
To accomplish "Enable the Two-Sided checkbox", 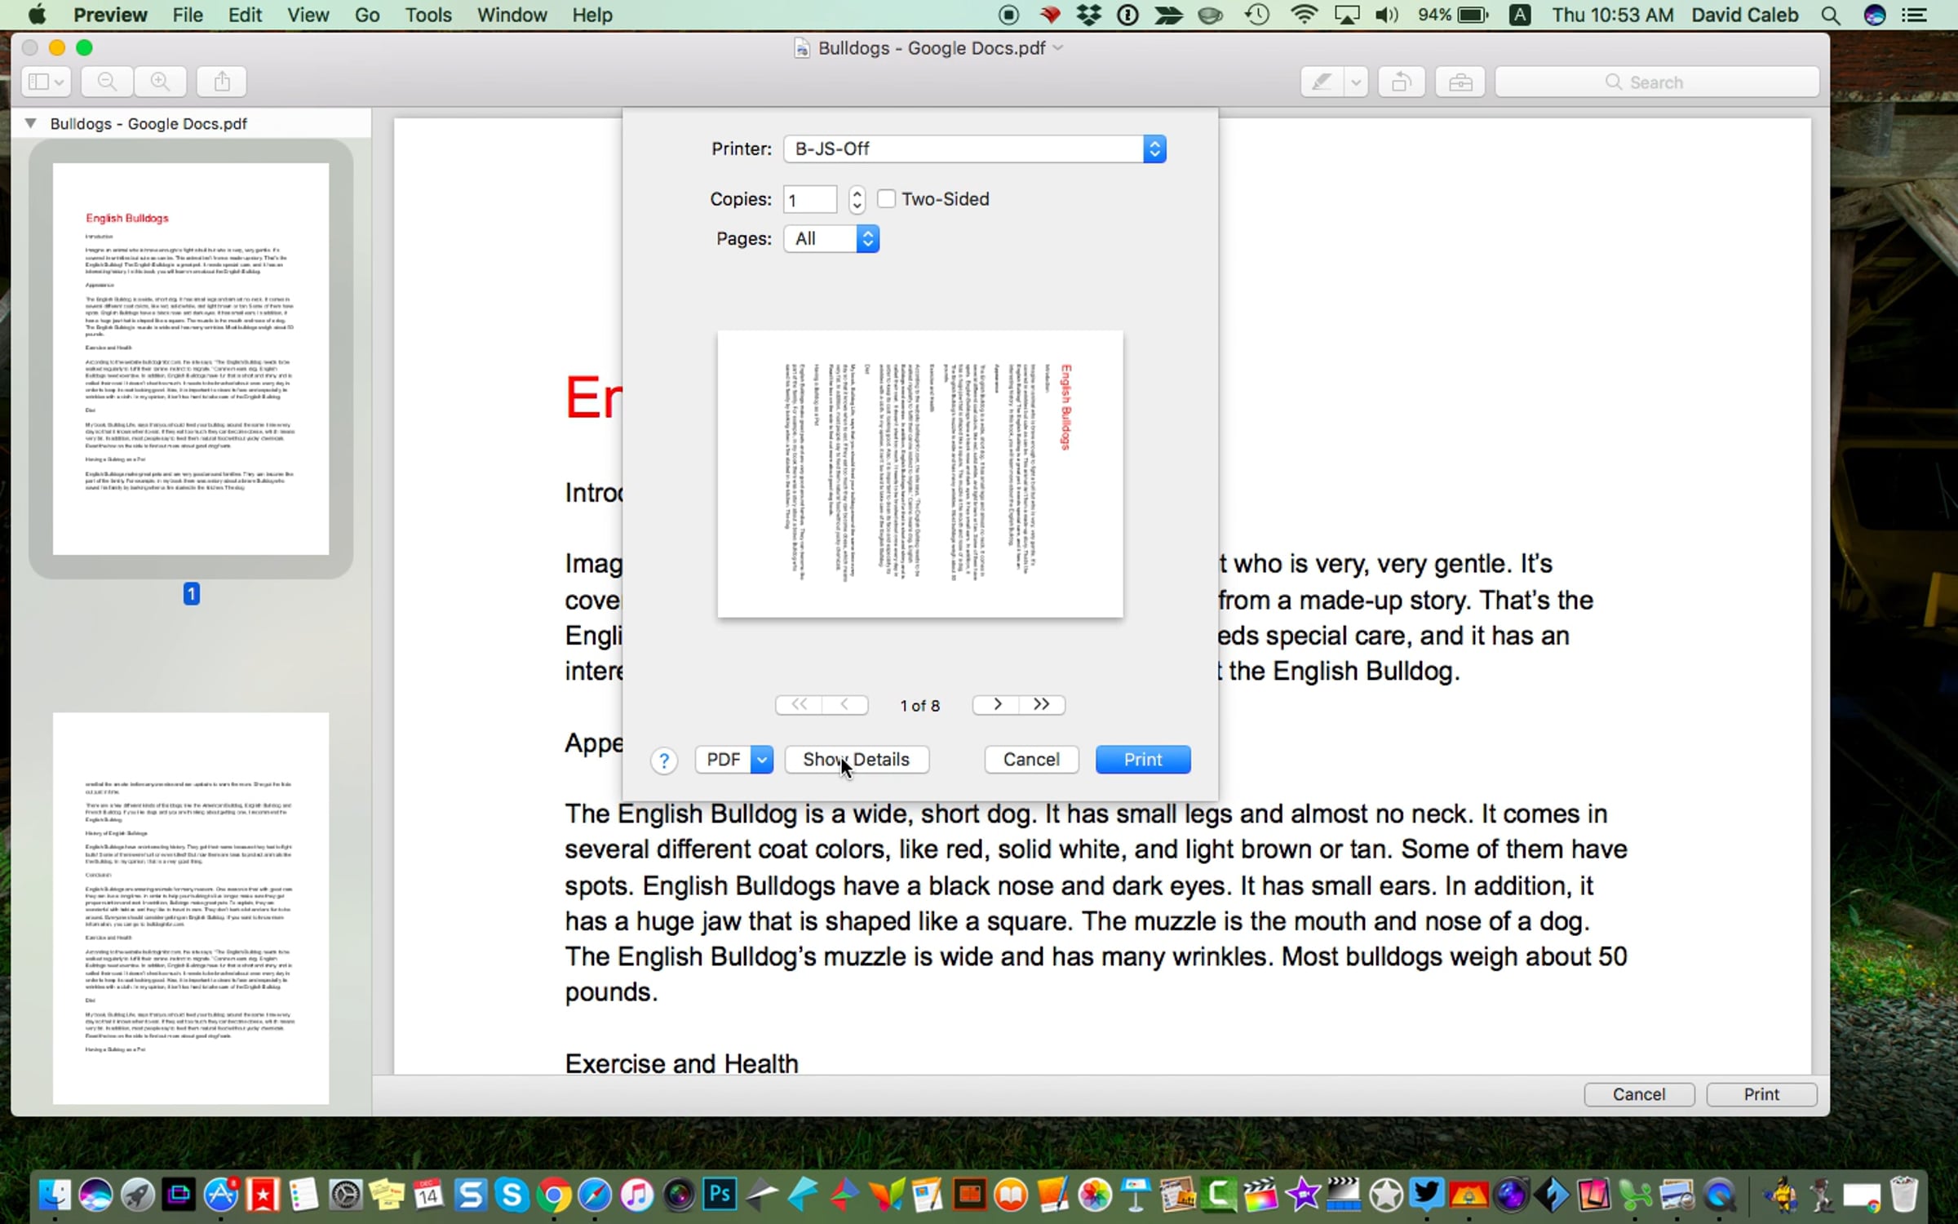I will [x=886, y=199].
